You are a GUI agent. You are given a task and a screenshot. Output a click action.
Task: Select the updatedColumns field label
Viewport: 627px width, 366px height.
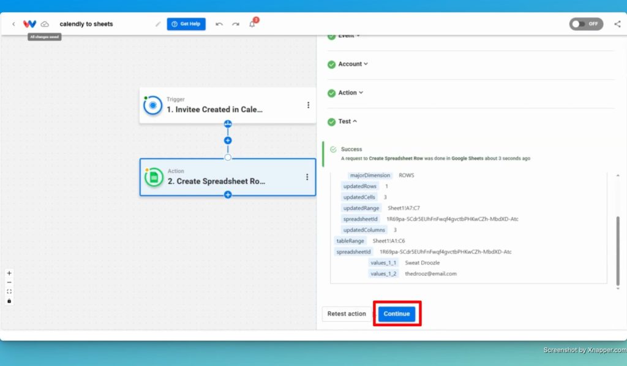[364, 230]
